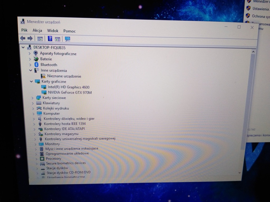Select Oprogramowanie układowe row

coord(67,153)
